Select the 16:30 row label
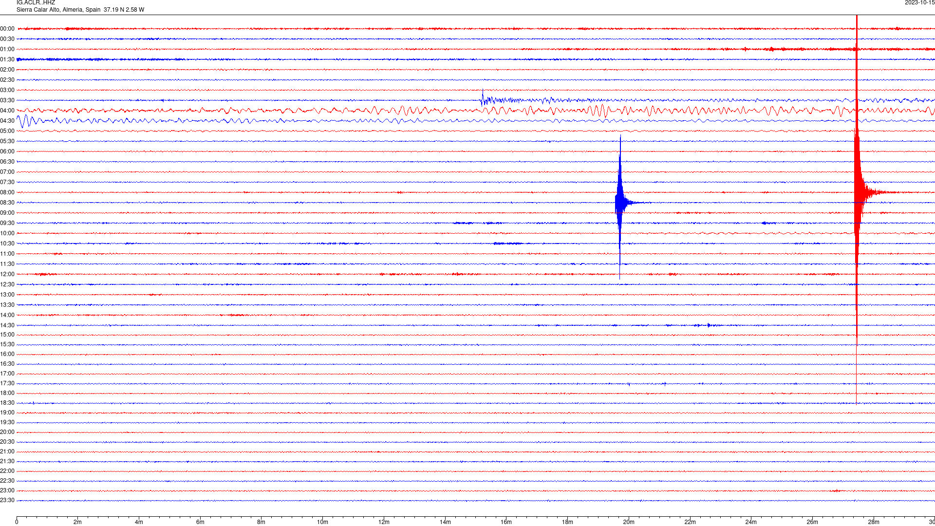Image resolution: width=935 pixels, height=526 pixels. pyautogui.click(x=7, y=364)
